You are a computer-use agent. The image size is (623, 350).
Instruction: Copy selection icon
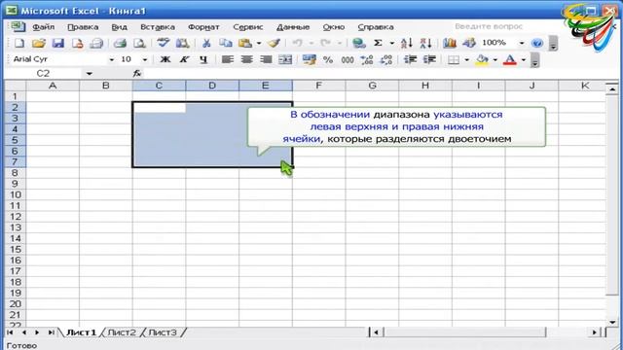click(x=226, y=43)
